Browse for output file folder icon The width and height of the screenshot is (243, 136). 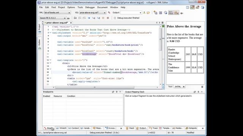tap(148, 12)
